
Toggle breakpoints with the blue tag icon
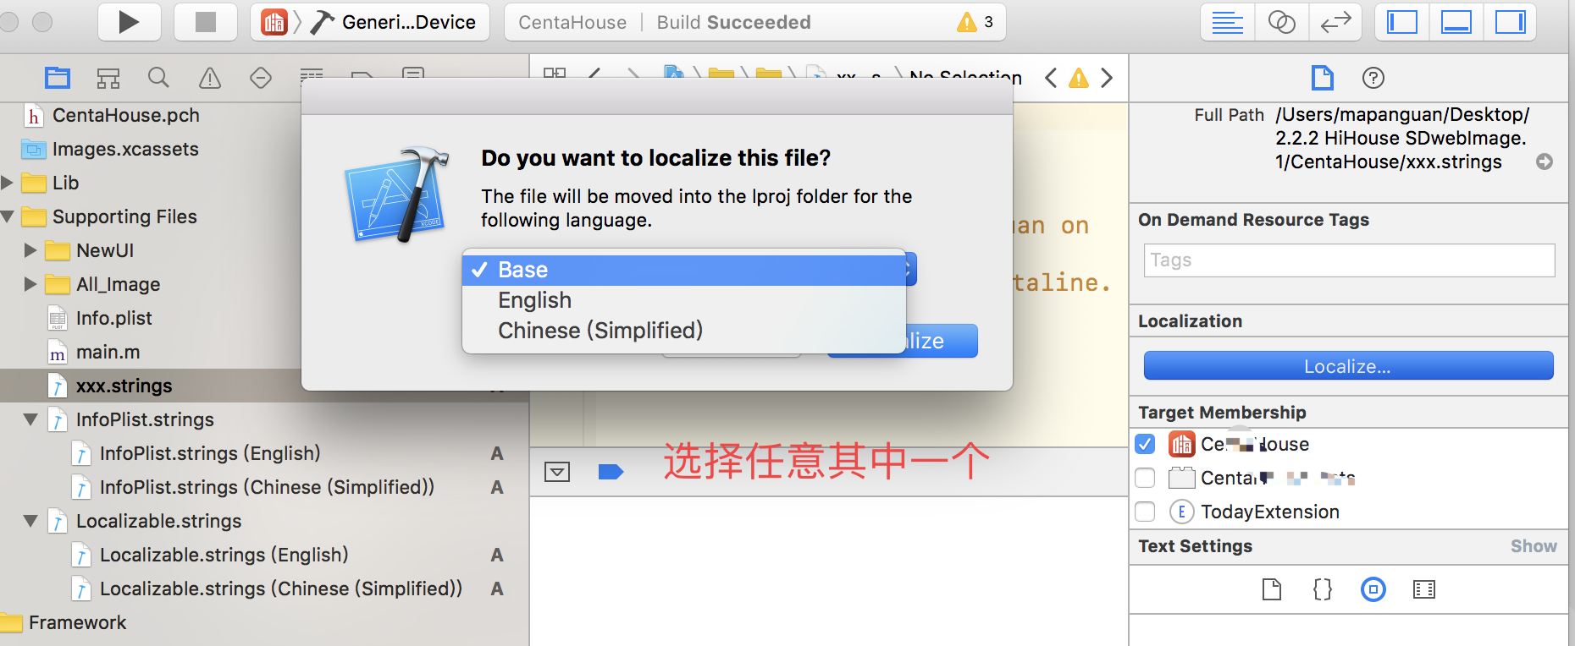pos(611,472)
